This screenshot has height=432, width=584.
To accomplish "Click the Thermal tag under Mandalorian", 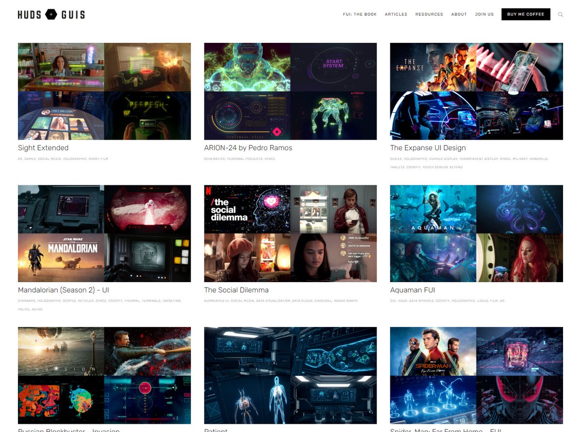I will 132,301.
